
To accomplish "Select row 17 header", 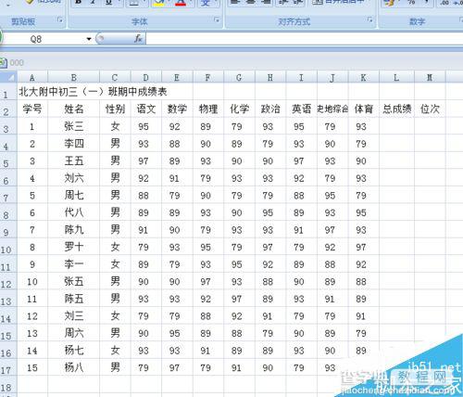I will (x=8, y=367).
